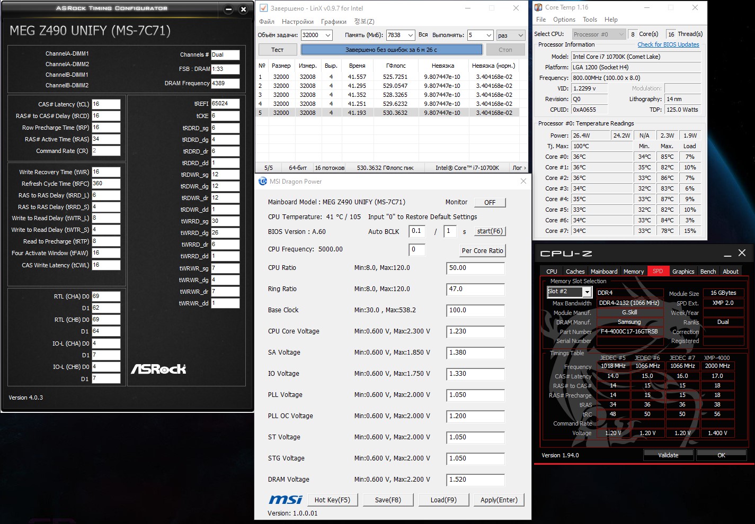This screenshot has height=524, width=755.
Task: Click the Intel Core i7 10700K model field
Action: coord(636,57)
